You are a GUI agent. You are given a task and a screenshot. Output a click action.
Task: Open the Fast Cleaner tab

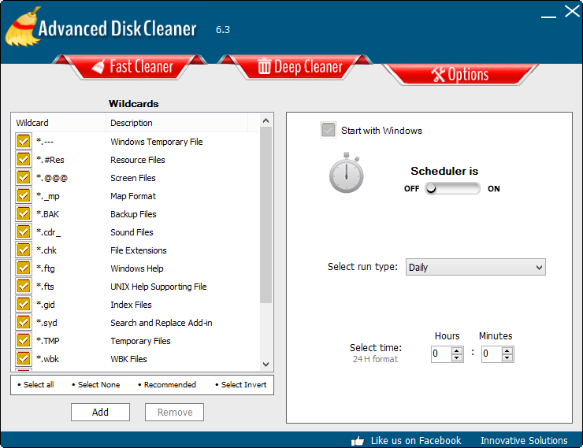click(130, 67)
